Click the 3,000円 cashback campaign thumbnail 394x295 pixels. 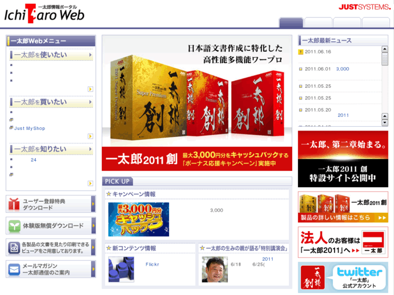point(139,219)
